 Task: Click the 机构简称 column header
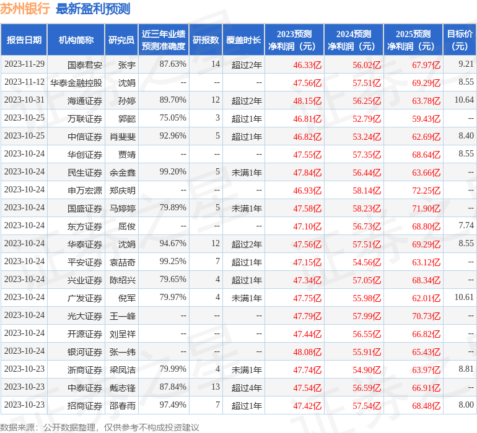click(x=76, y=40)
